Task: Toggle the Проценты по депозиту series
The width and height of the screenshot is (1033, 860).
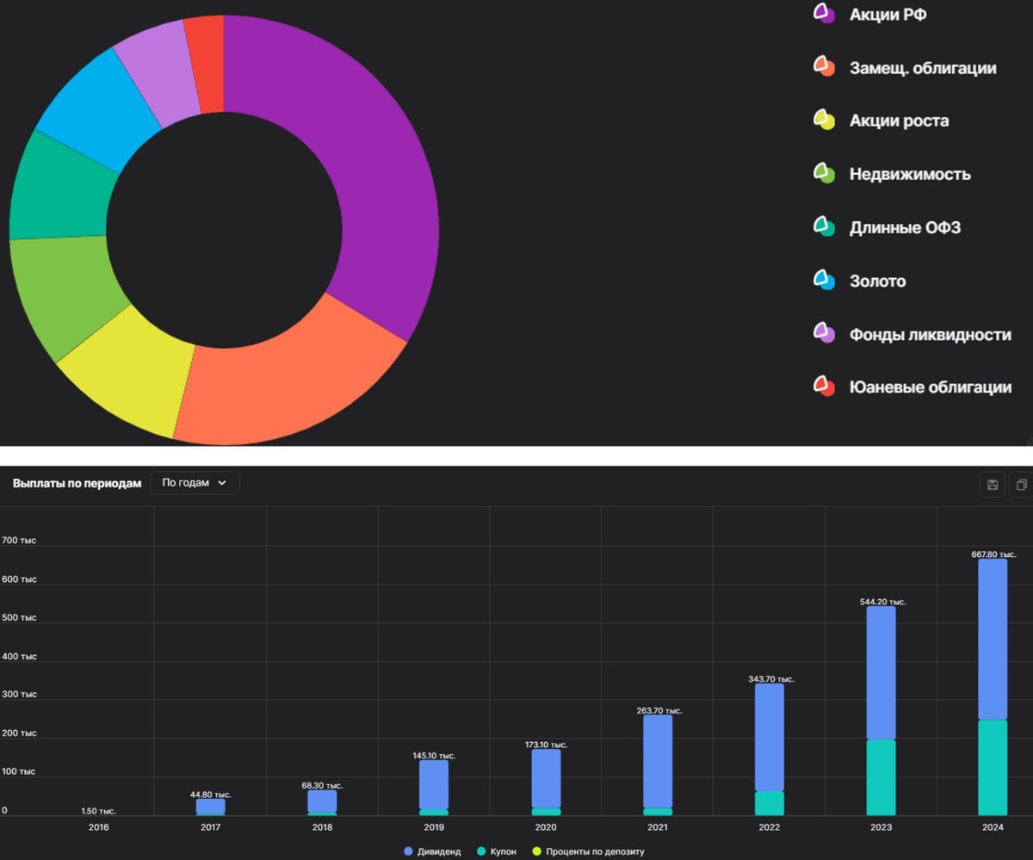Action: pyautogui.click(x=588, y=851)
